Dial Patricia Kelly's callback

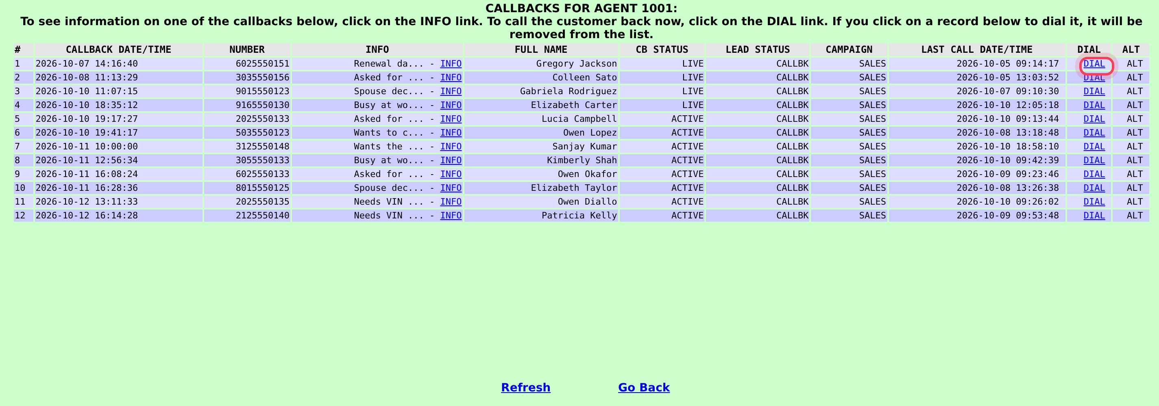(x=1094, y=216)
